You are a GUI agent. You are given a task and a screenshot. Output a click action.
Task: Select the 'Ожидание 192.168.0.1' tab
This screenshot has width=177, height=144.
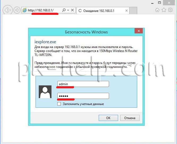click(x=103, y=11)
